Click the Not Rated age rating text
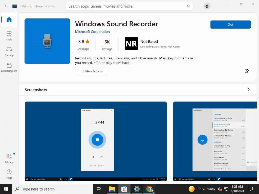 point(149,42)
